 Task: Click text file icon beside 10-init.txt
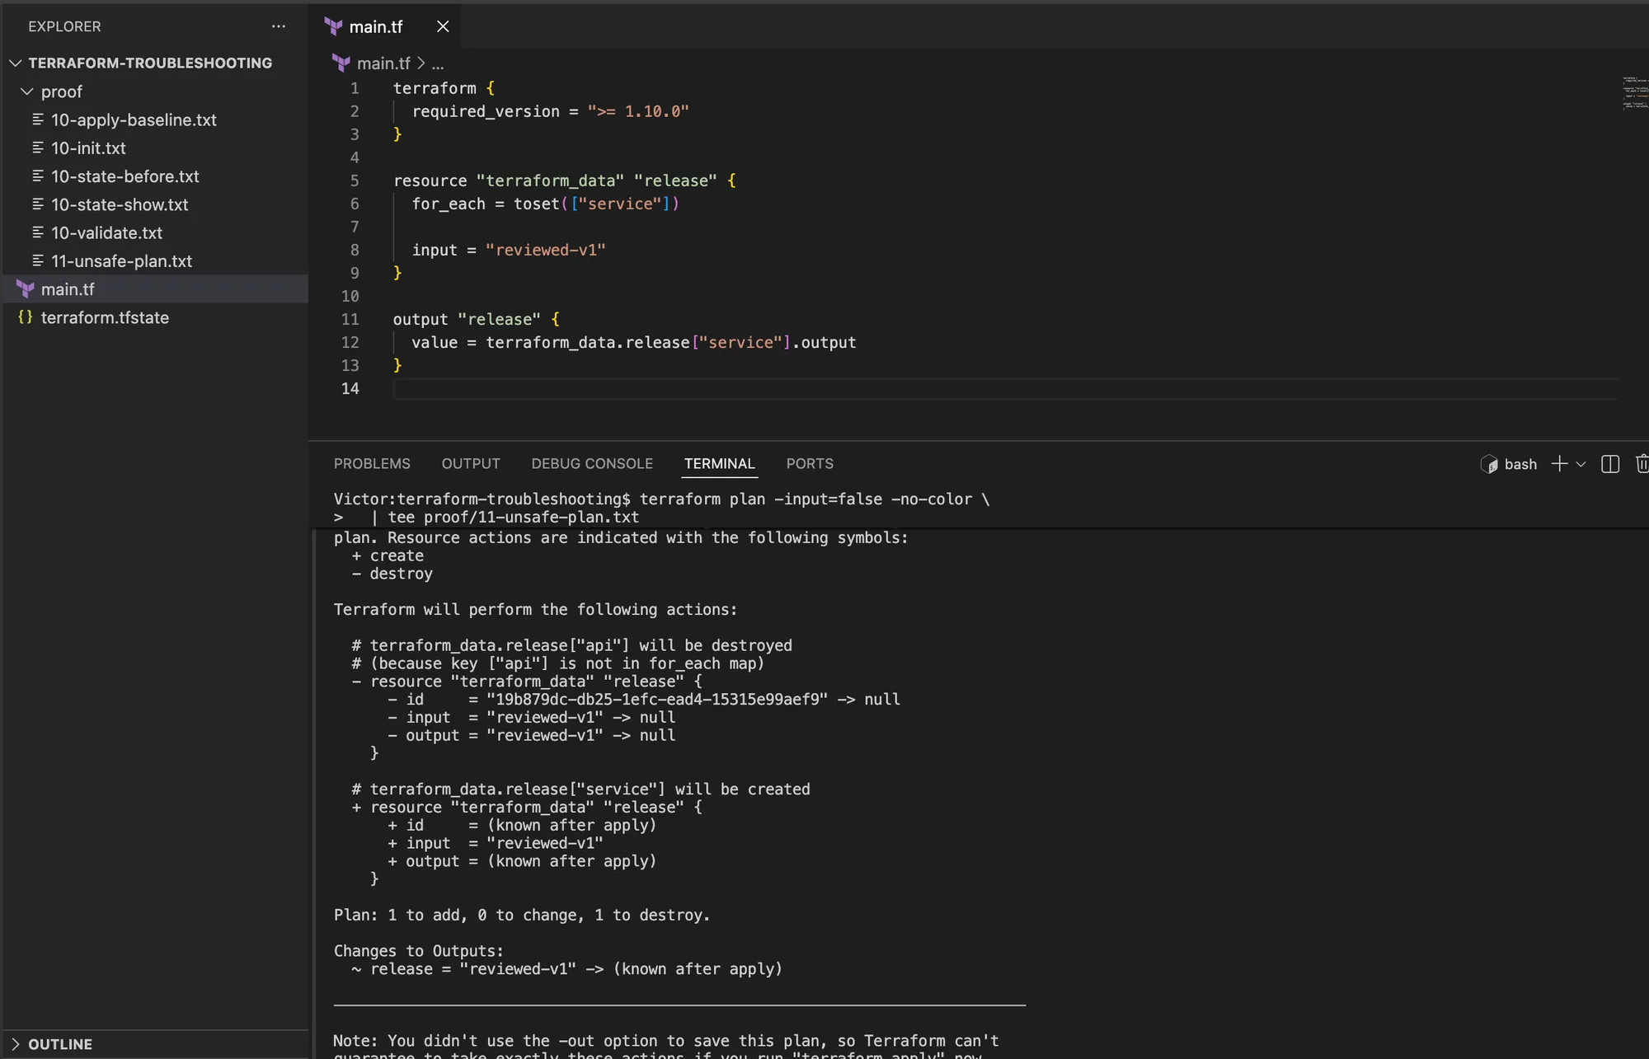[x=38, y=148]
